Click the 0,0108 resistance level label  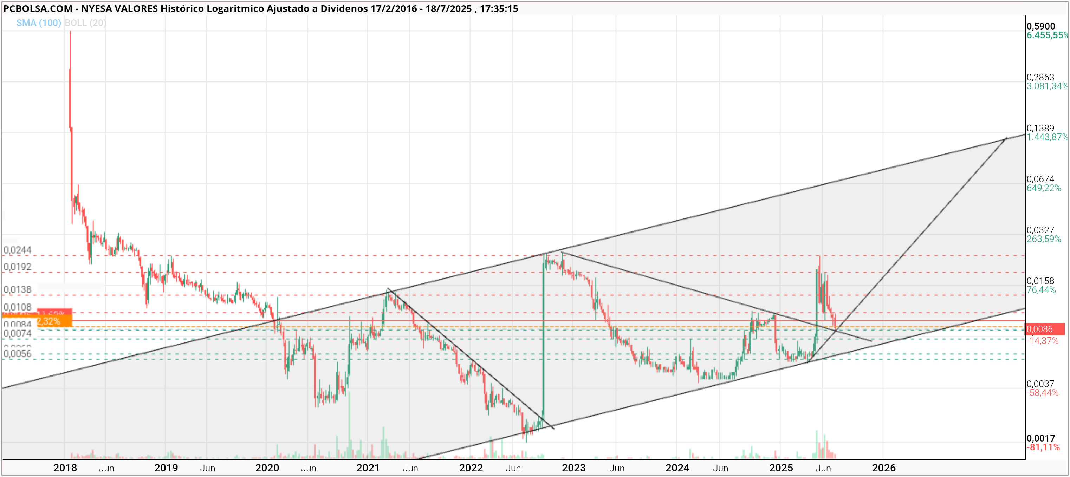click(x=18, y=307)
